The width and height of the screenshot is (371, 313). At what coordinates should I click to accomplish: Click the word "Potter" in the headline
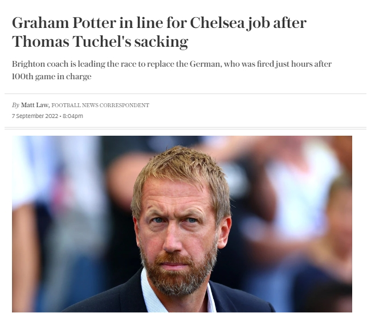95,23
